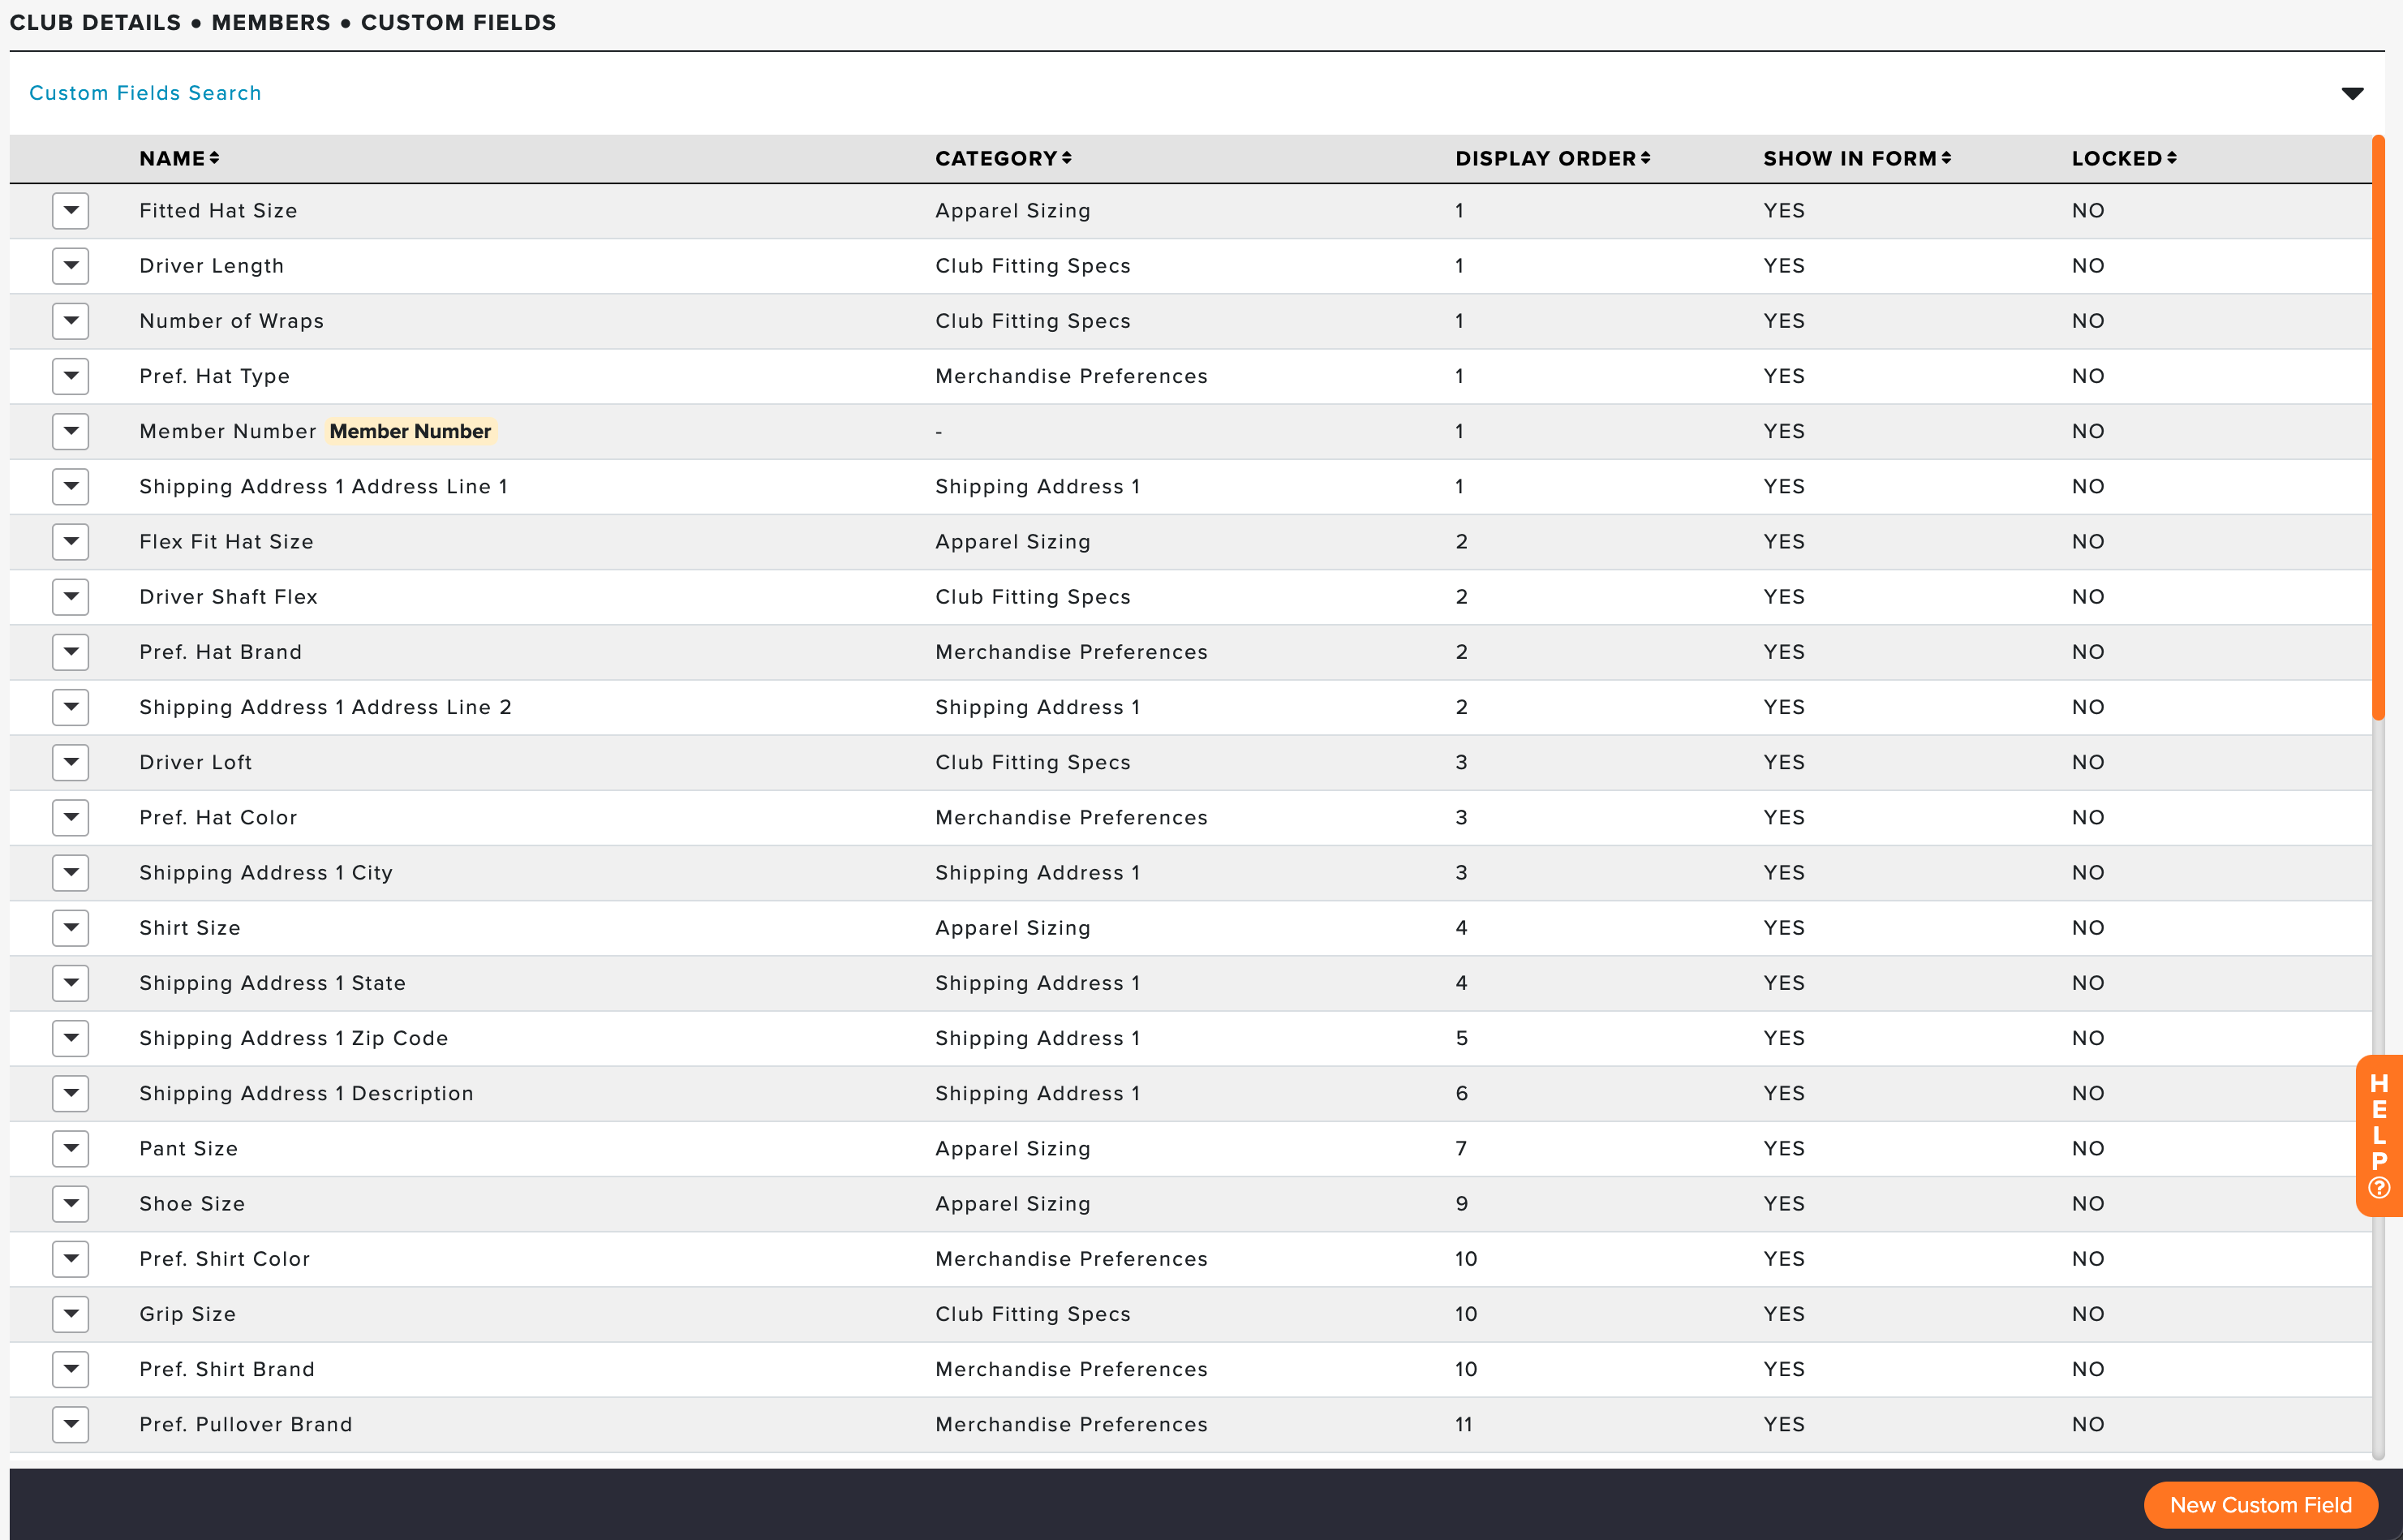Click Merchandise Preferences in Pref. Hat Type row
Viewport: 2403px width, 1540px height.
click(1072, 376)
